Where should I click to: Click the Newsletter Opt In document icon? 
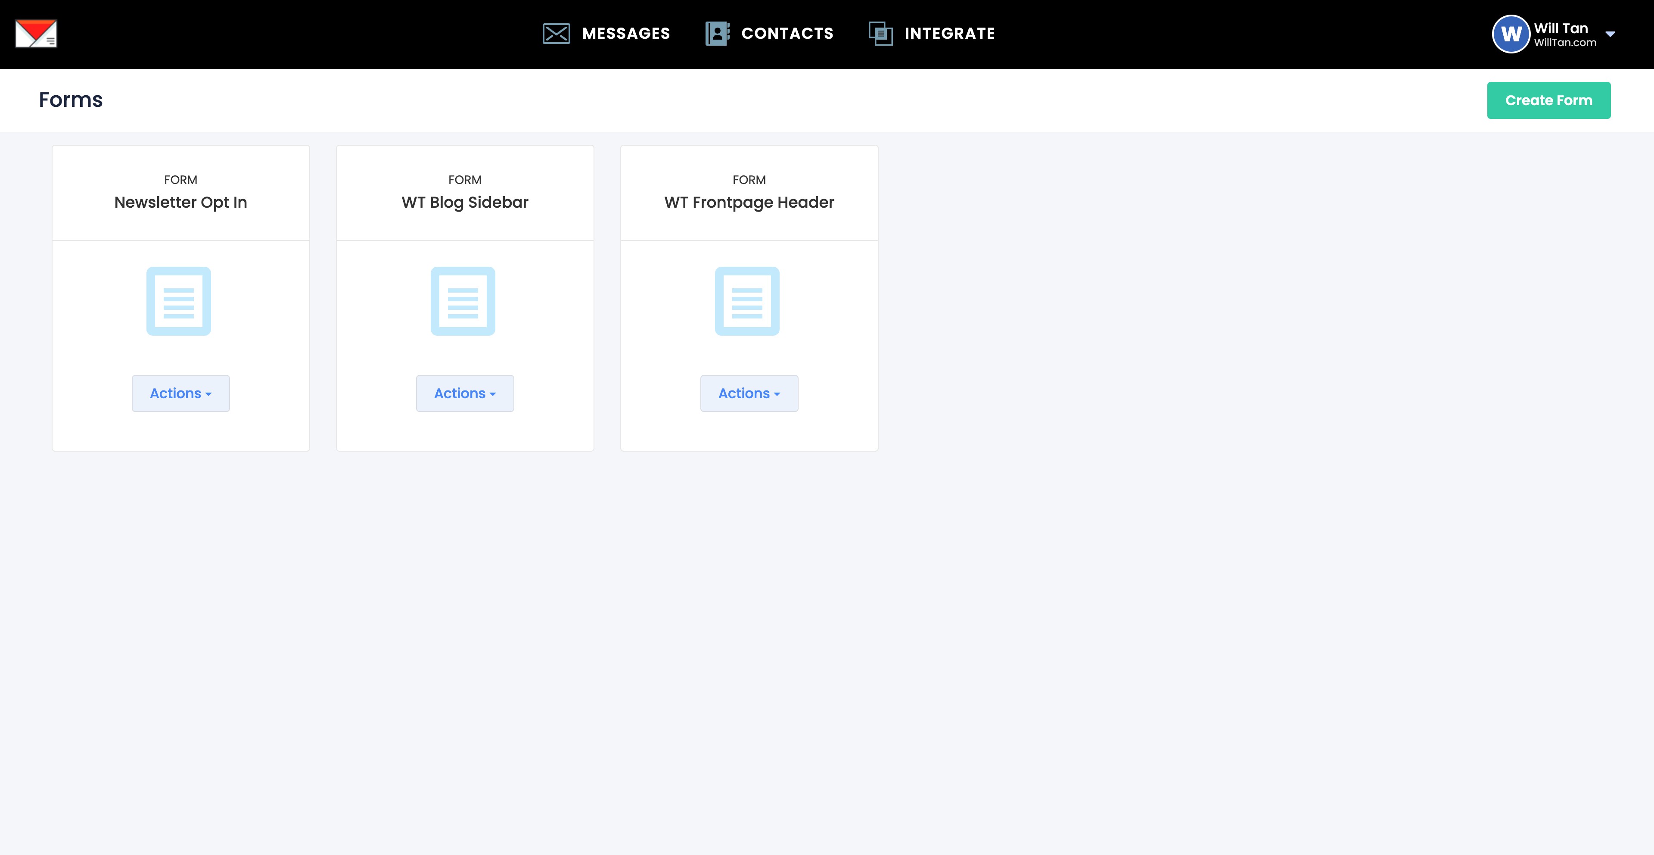[178, 301]
